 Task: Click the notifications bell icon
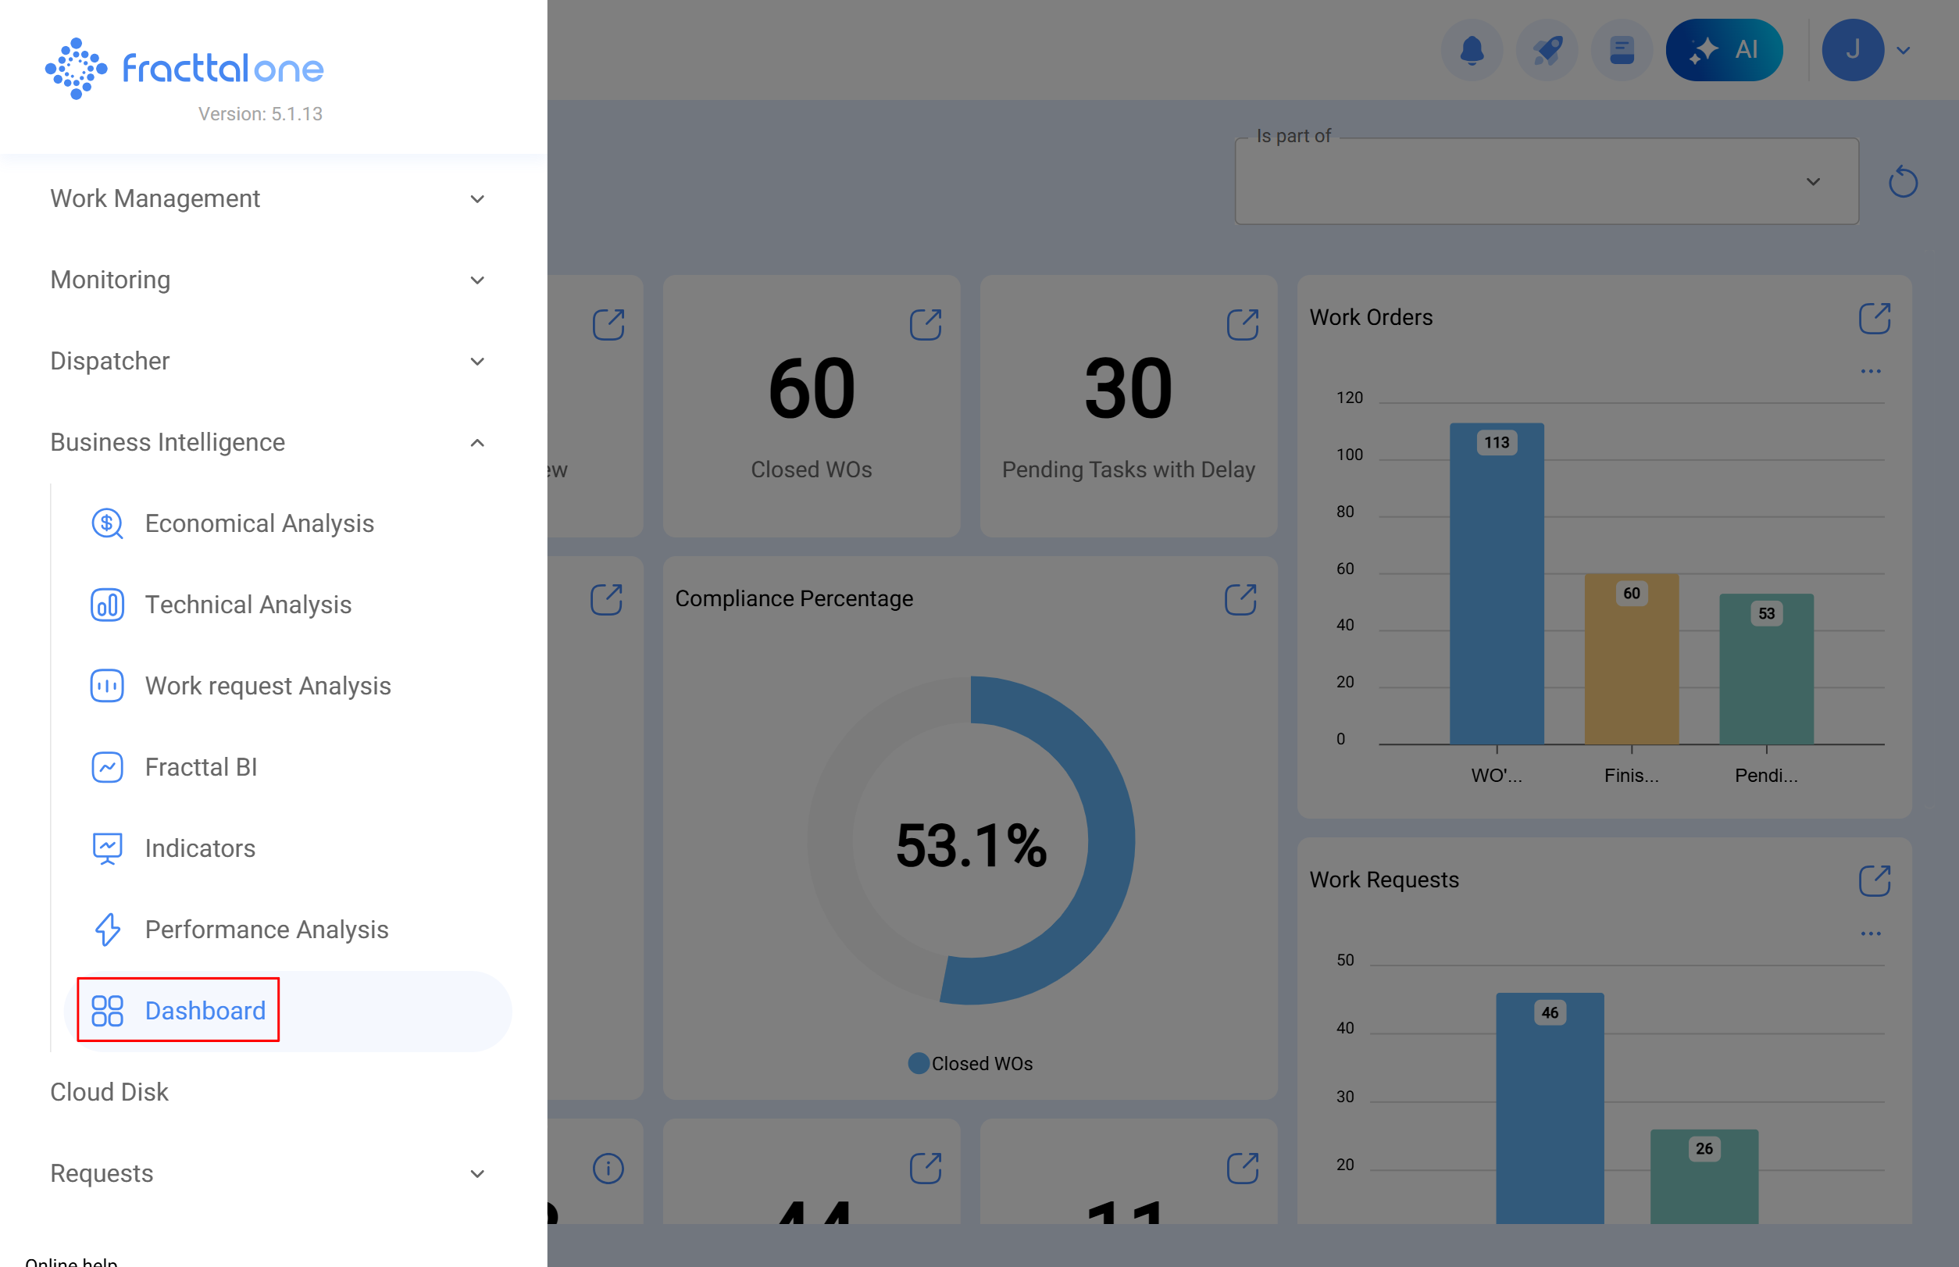1471,51
